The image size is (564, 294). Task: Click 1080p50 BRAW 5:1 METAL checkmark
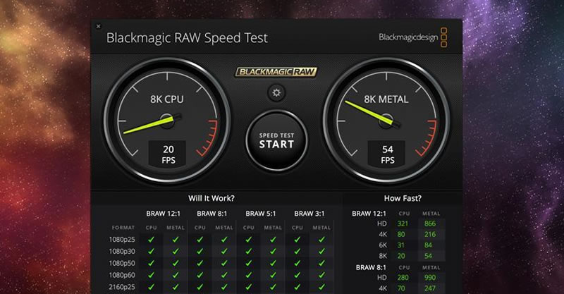(273, 263)
